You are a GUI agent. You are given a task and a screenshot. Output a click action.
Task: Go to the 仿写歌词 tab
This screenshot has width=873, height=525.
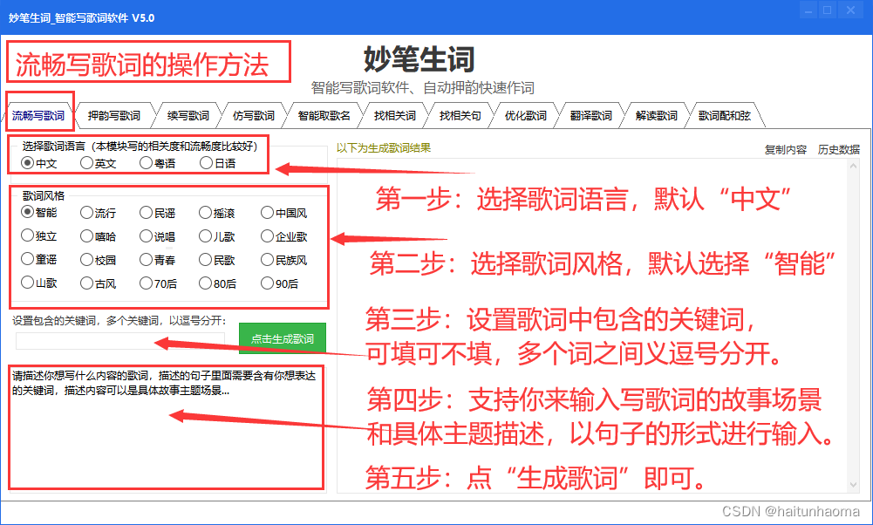click(253, 115)
